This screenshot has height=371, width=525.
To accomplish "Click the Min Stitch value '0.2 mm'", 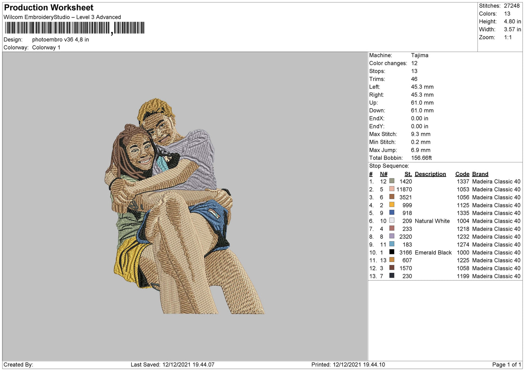I will click(421, 142).
